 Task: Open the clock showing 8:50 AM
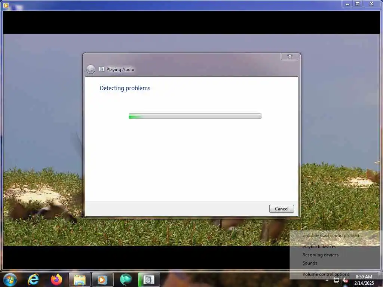point(364,280)
